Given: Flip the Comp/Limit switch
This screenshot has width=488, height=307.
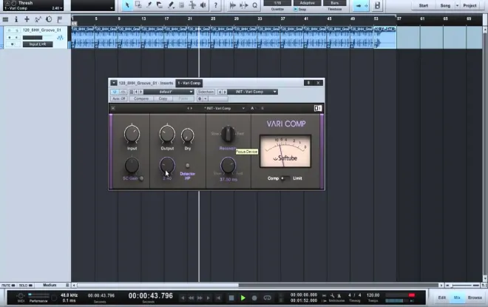Looking at the screenshot, I should click(285, 178).
